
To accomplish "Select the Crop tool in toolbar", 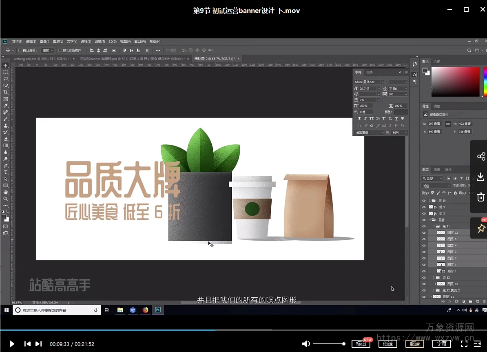I will pos(6,92).
